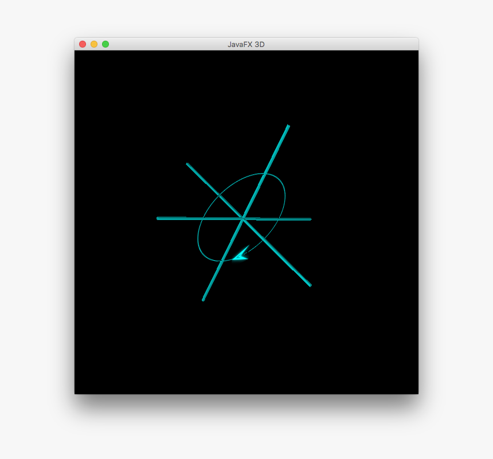Maximize the window using the green button
This screenshot has width=493, height=459.
coord(105,44)
